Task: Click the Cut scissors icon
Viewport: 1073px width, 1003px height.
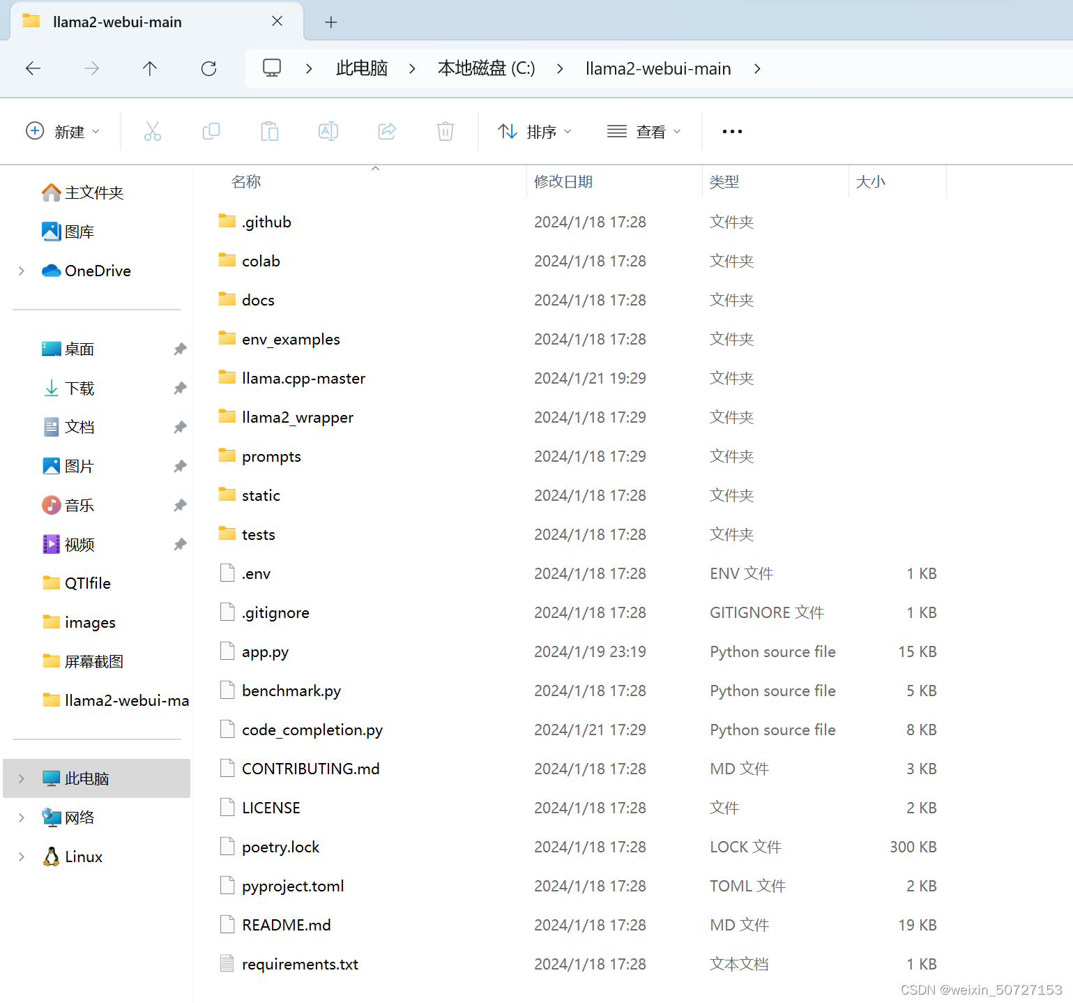Action: click(x=153, y=131)
